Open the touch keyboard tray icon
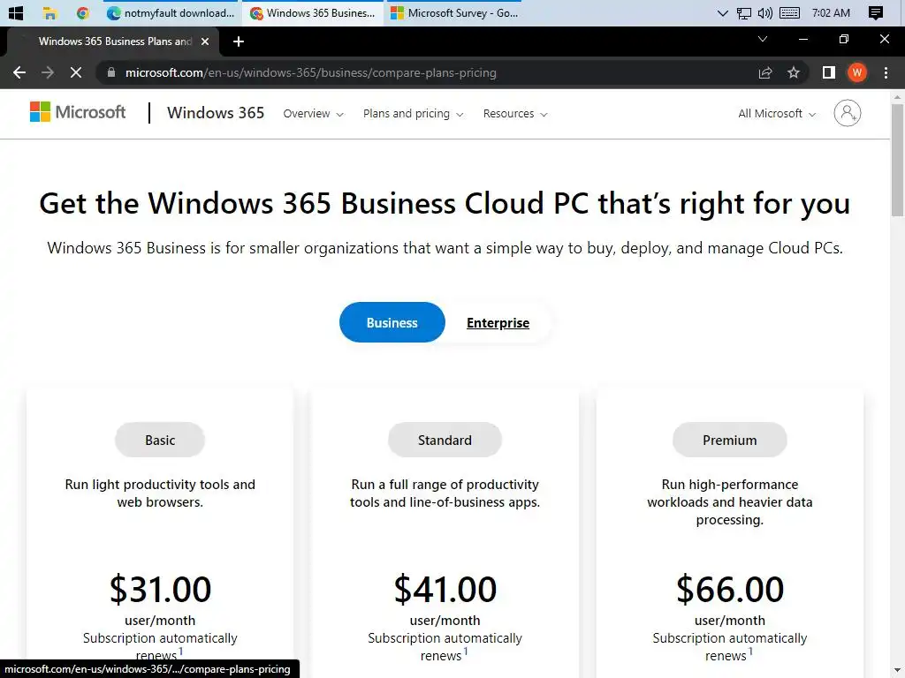 [789, 12]
